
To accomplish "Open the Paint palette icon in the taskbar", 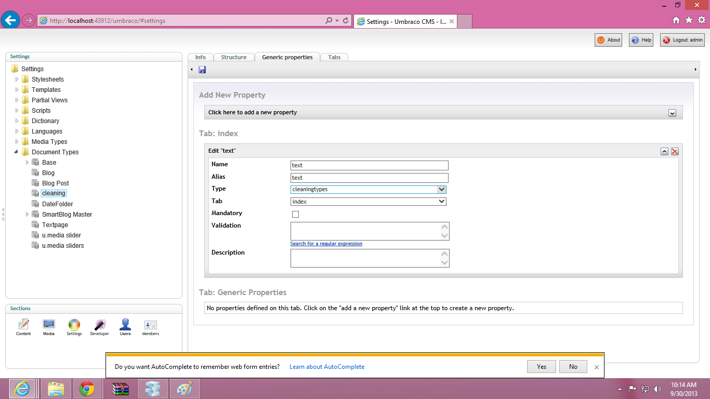I will (185, 389).
